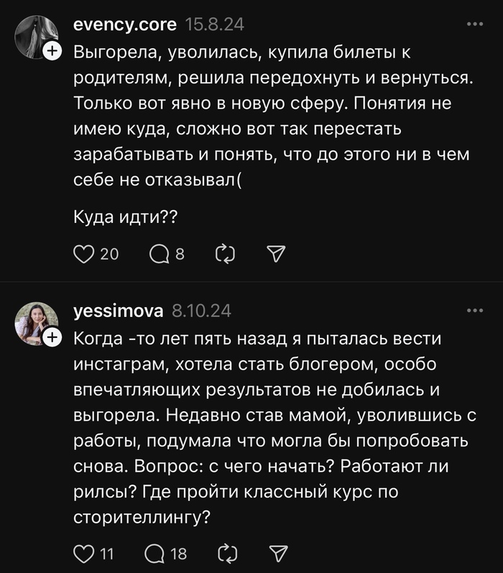Open yessimova profile from username
This screenshot has width=503, height=573.
(118, 311)
